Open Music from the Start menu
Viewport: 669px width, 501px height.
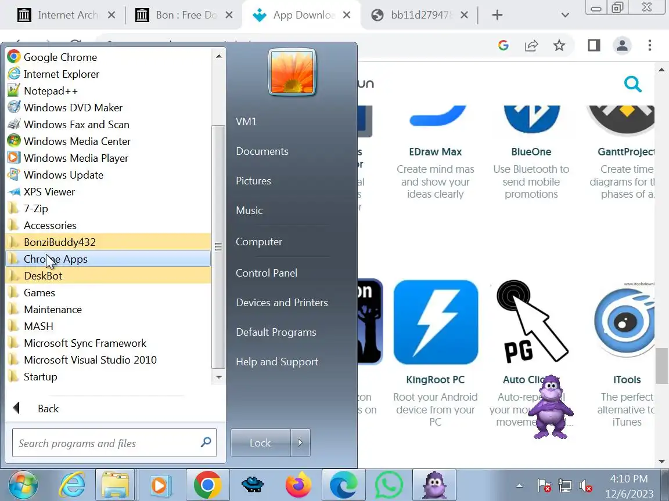249,210
